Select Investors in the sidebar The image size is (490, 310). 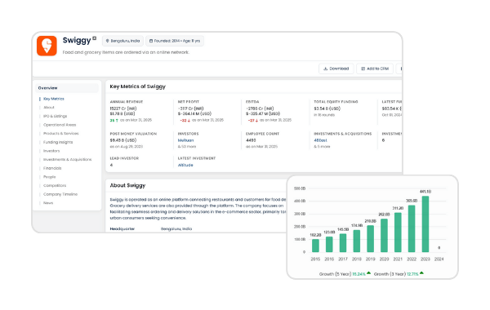click(x=51, y=151)
